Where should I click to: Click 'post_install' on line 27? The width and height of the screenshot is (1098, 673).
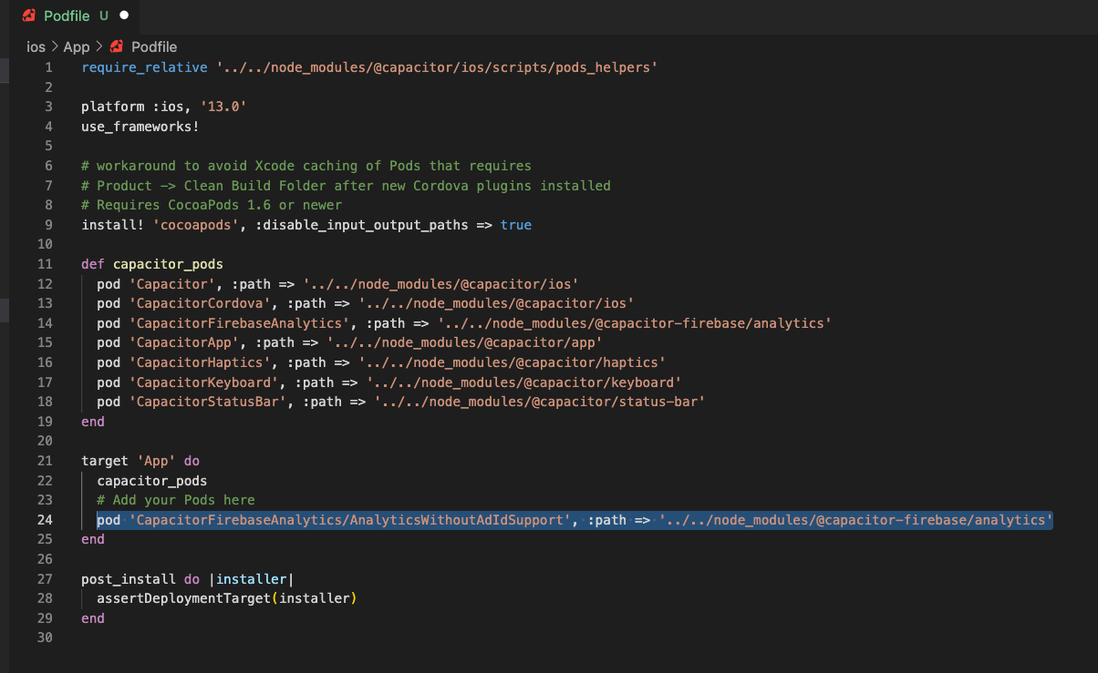click(129, 578)
